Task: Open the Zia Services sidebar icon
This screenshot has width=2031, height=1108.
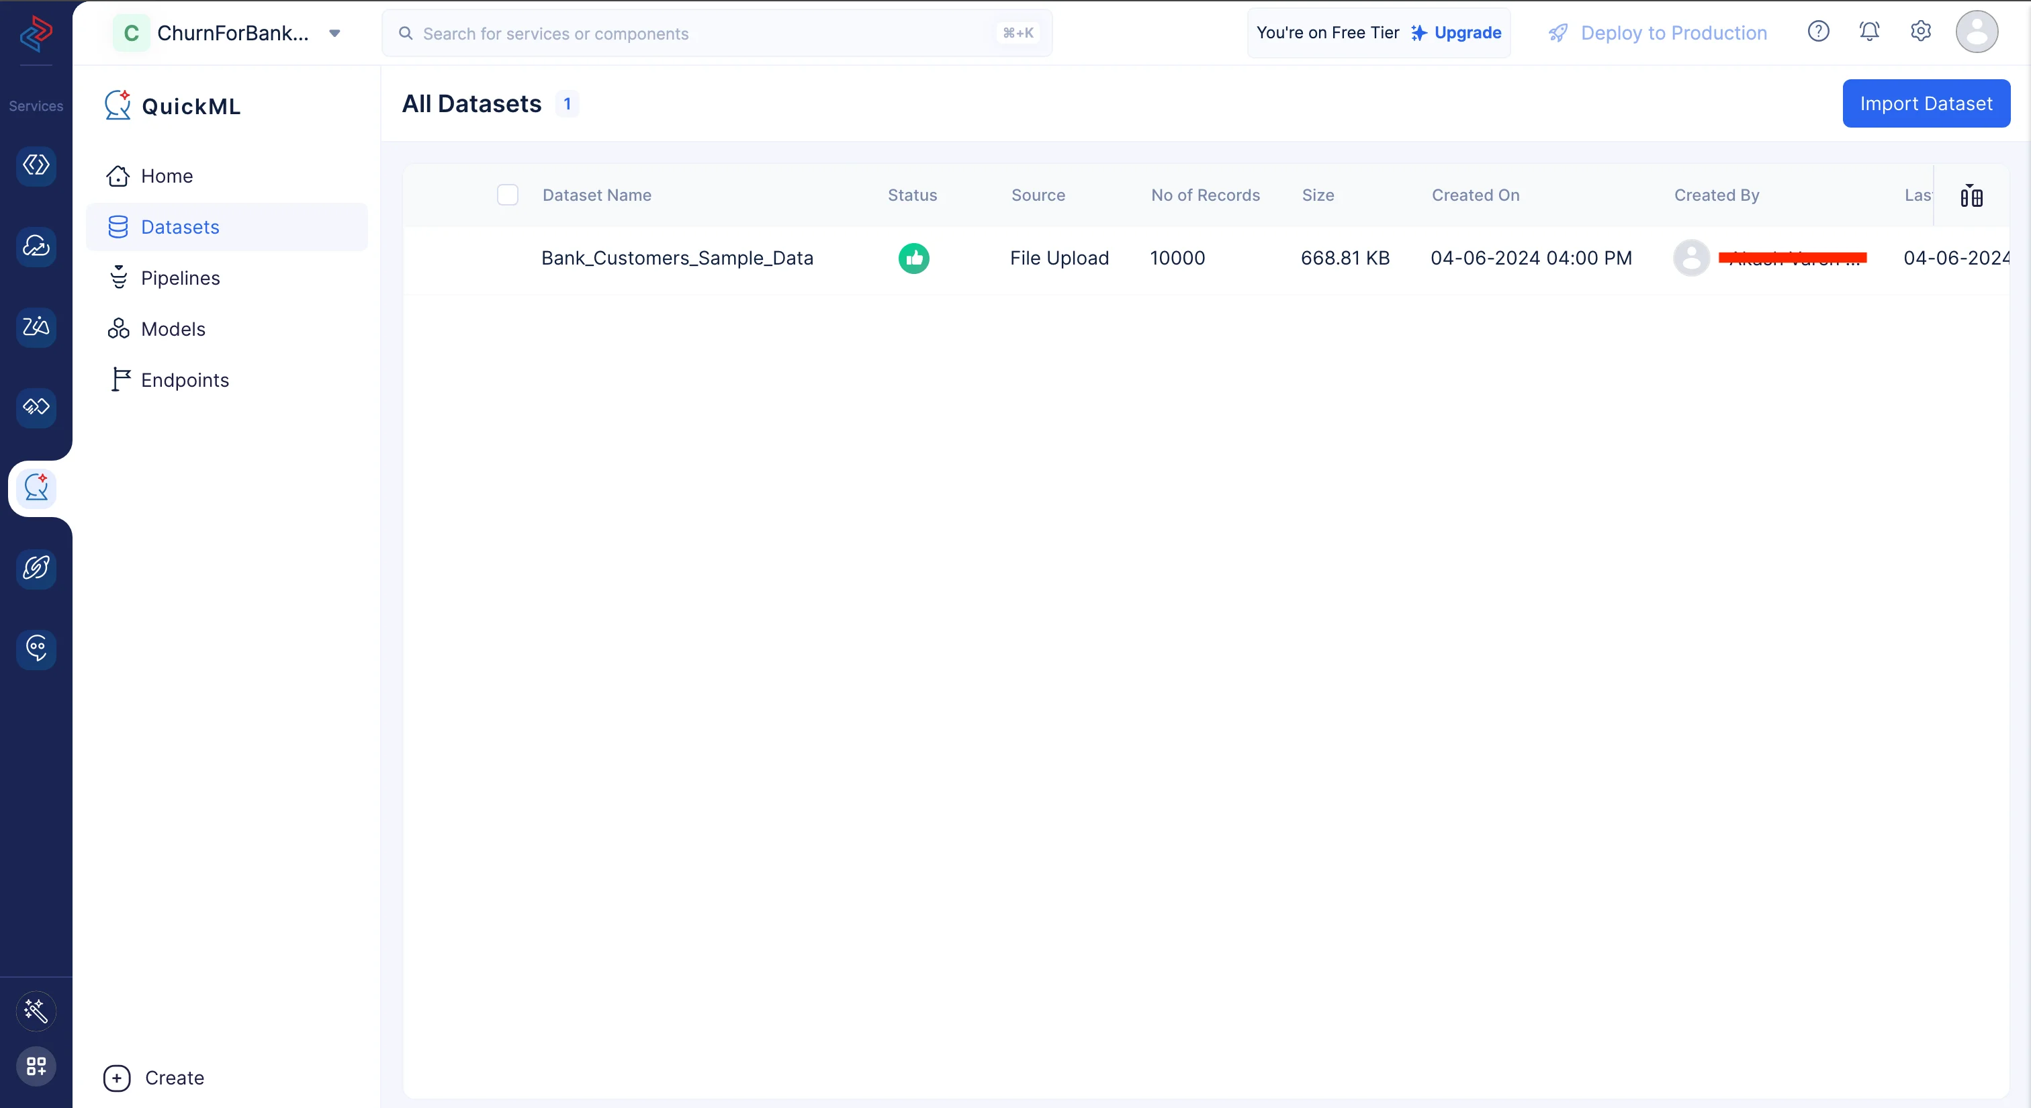Action: [x=36, y=327]
